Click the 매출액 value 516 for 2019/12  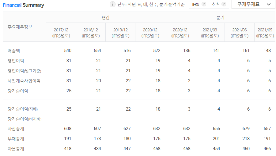(127, 51)
